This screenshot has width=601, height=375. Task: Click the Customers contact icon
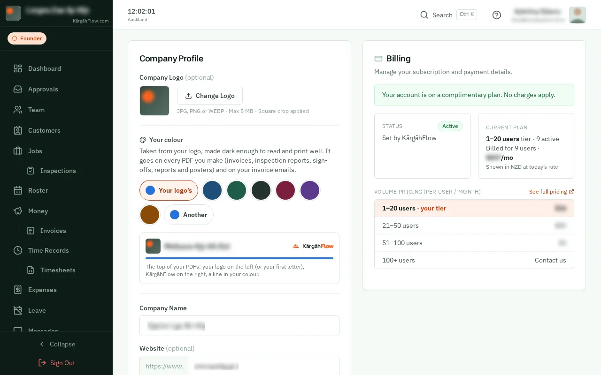coord(18,130)
